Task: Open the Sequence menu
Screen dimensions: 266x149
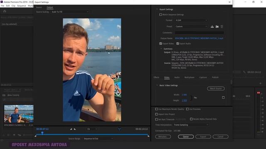Action: pos(22,6)
